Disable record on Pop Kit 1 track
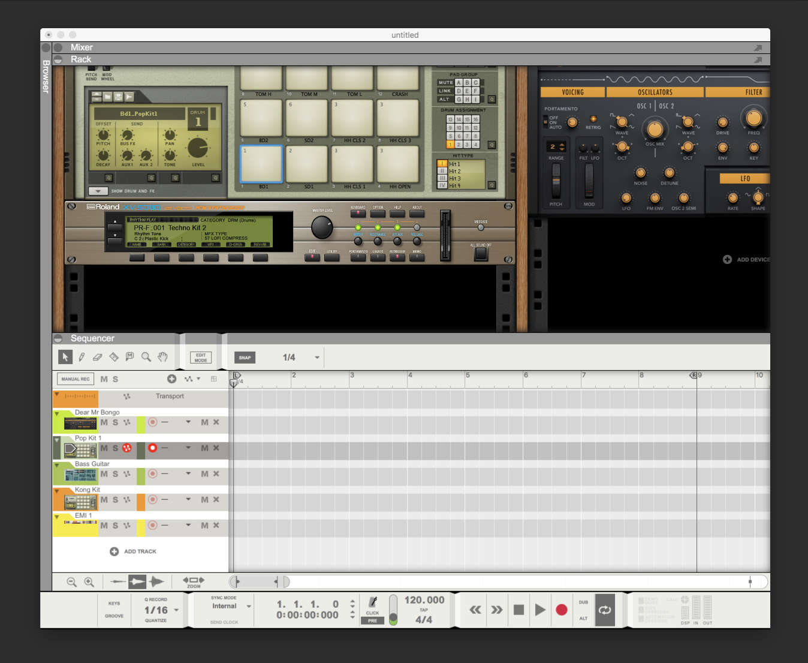This screenshot has width=808, height=663. click(x=152, y=448)
